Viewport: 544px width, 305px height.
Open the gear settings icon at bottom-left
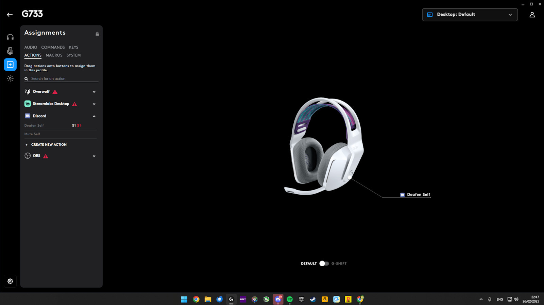coord(10,281)
